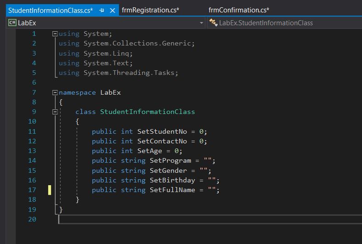Click the StudentInformationClass class name in code

click(x=147, y=112)
